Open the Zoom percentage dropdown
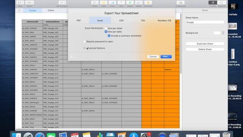The image size is (243, 137). [x=30, y=3]
